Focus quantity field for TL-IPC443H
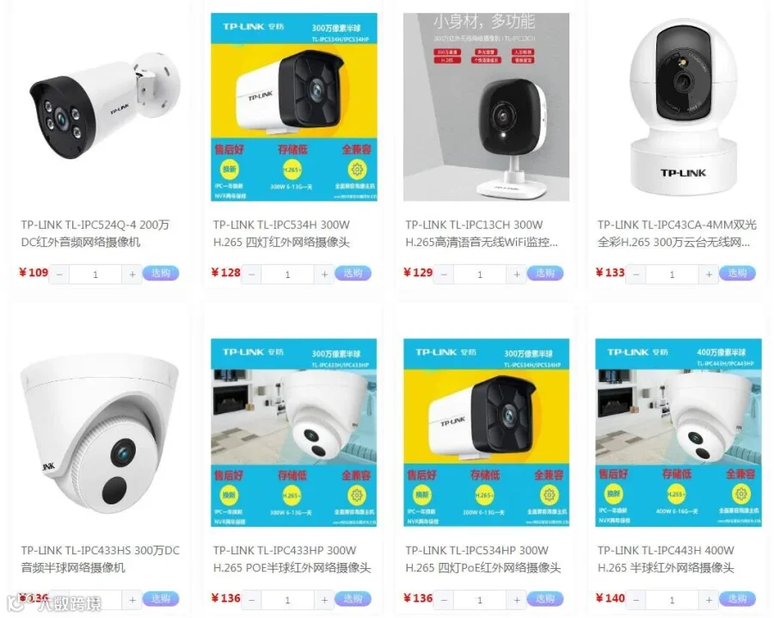The width and height of the screenshot is (774, 618). click(673, 600)
